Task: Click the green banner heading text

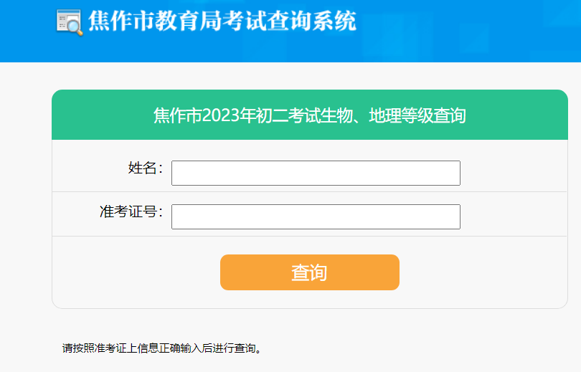Action: point(309,115)
